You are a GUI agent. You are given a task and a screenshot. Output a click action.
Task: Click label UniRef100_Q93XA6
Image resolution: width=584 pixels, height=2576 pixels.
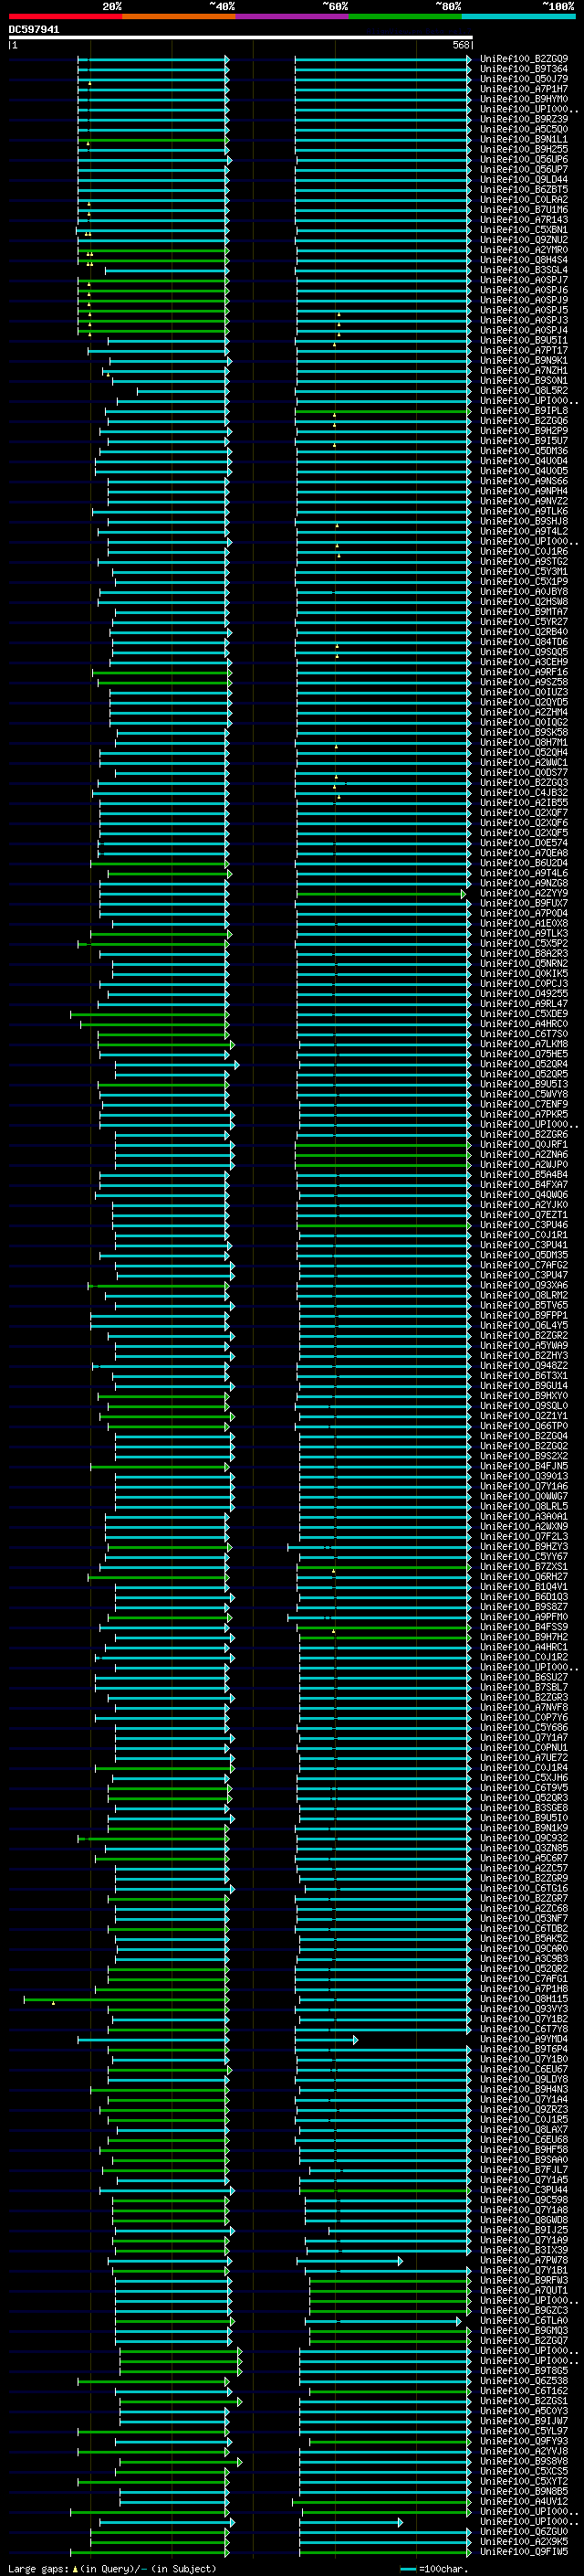tap(524, 1285)
